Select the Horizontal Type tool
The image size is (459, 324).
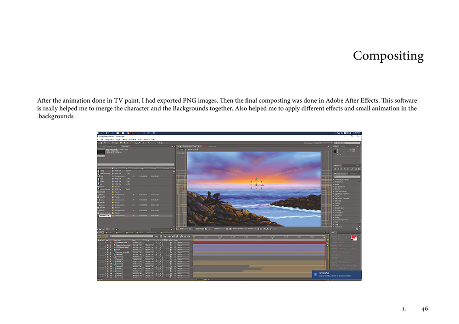coord(128,143)
